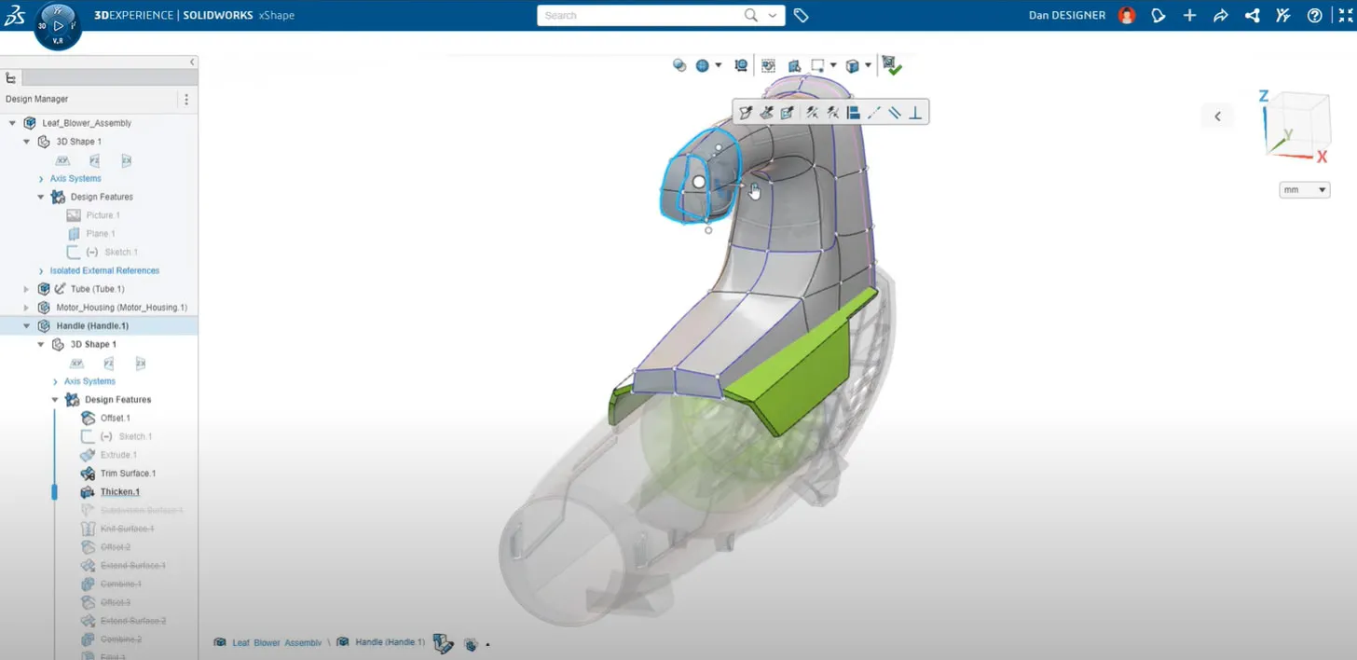Select the parallel lines icon in the floating toolbar
The height and width of the screenshot is (660, 1357).
pos(894,112)
